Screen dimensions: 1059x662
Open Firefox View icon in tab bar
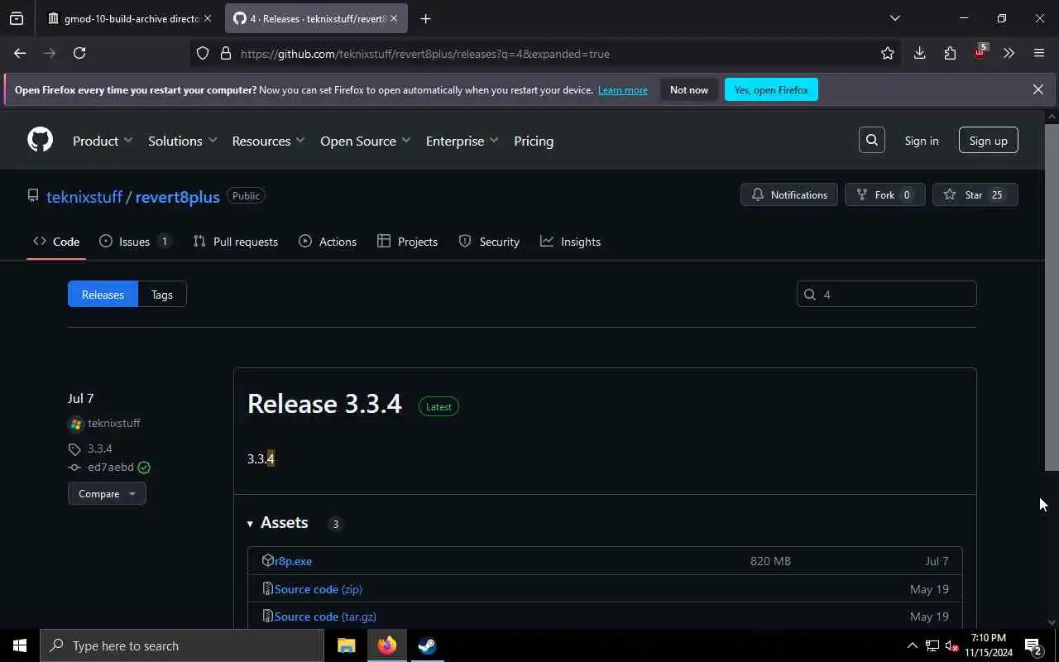[x=17, y=18]
